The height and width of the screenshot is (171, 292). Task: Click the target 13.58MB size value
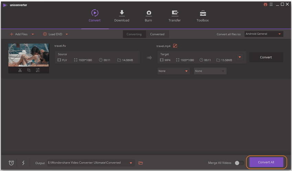click(x=227, y=60)
